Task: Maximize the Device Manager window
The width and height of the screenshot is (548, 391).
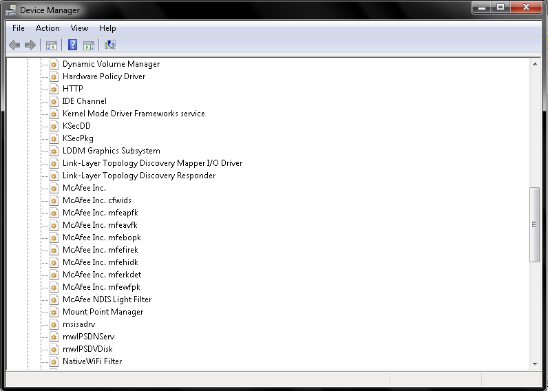Action: [500, 7]
